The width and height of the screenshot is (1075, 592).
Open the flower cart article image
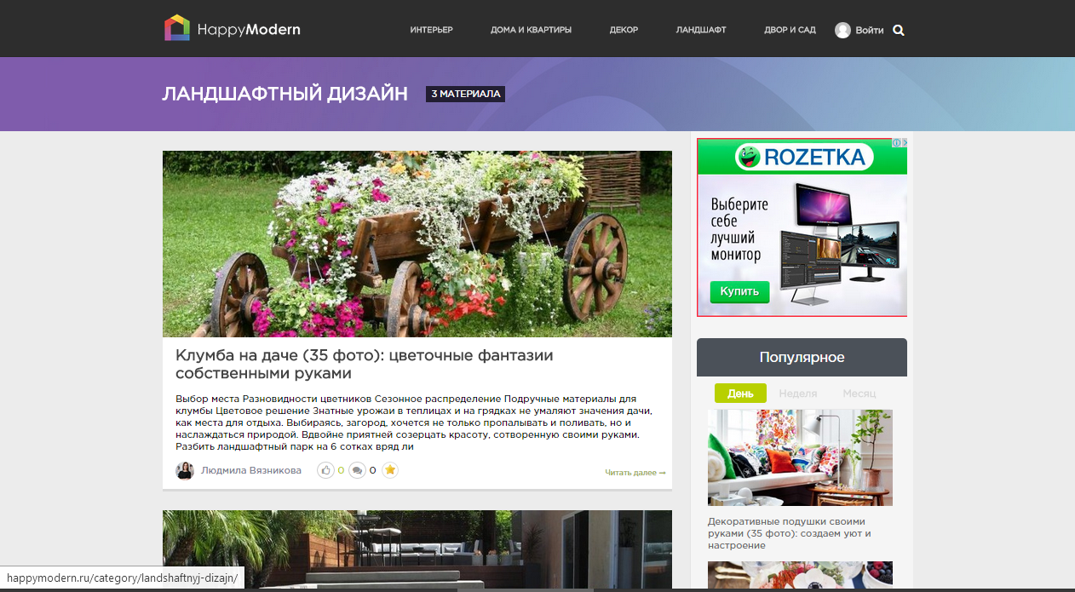(417, 244)
